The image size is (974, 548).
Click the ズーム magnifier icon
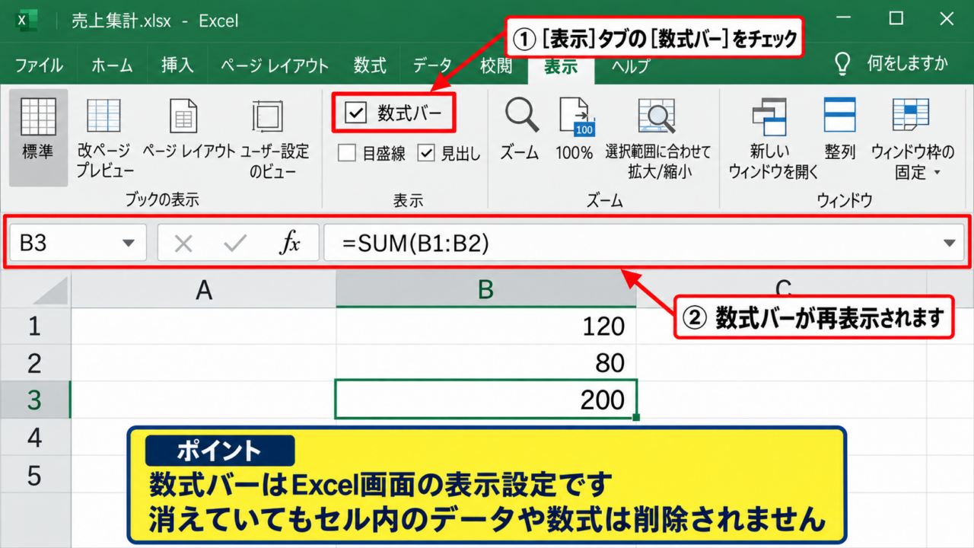pos(521,116)
